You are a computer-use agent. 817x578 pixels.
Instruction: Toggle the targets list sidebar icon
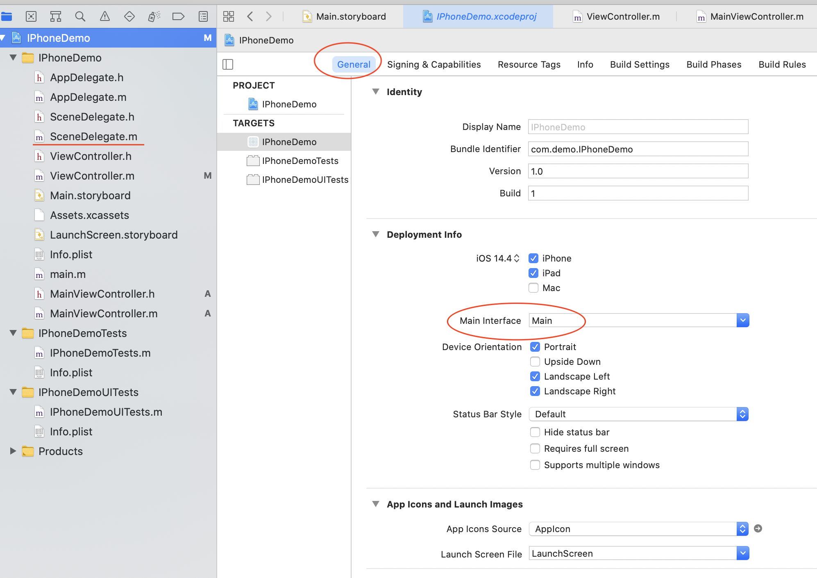pos(228,64)
